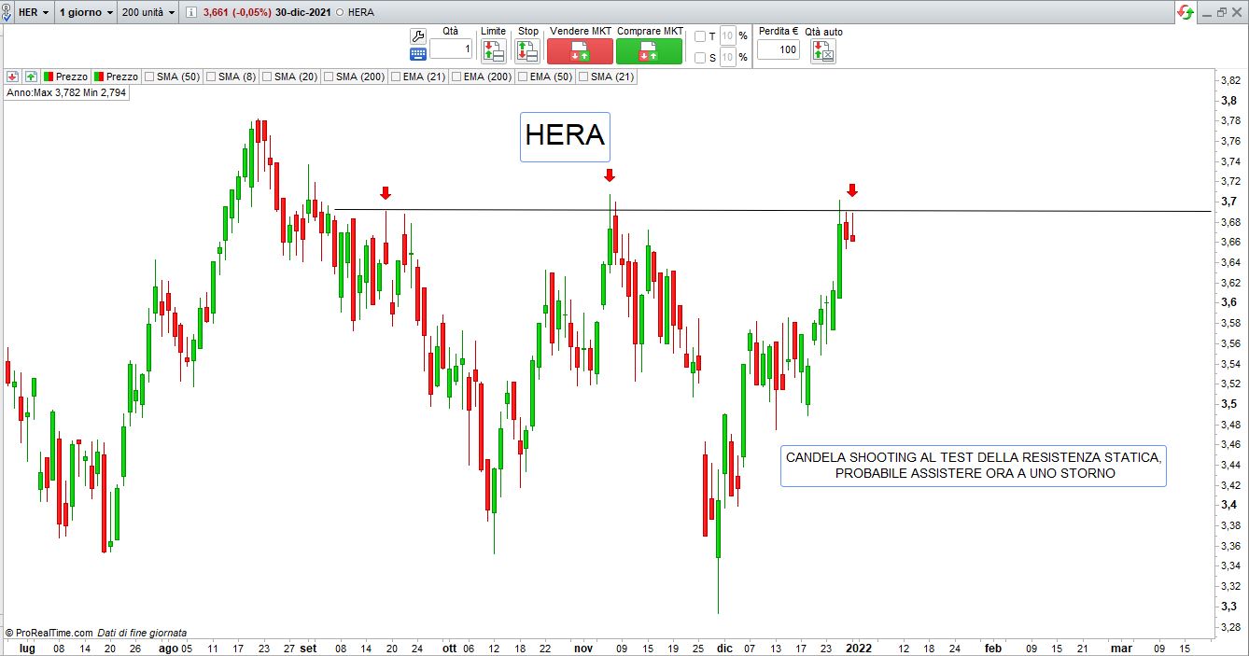Click the Perdita € input field
The height and width of the screenshot is (656, 1249).
pos(778,49)
